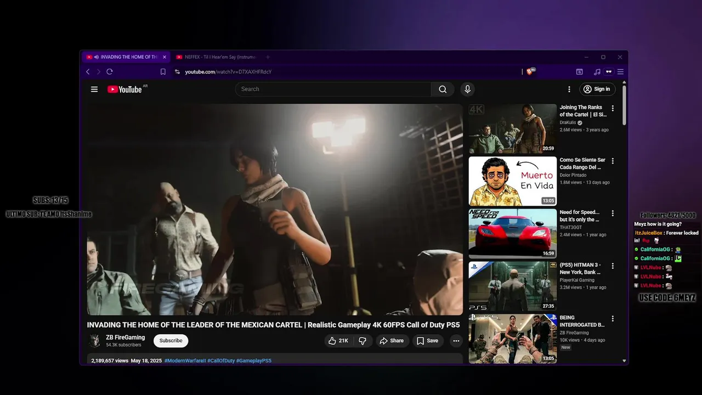Open the Muerto En Vida video thumbnail

tap(512, 181)
